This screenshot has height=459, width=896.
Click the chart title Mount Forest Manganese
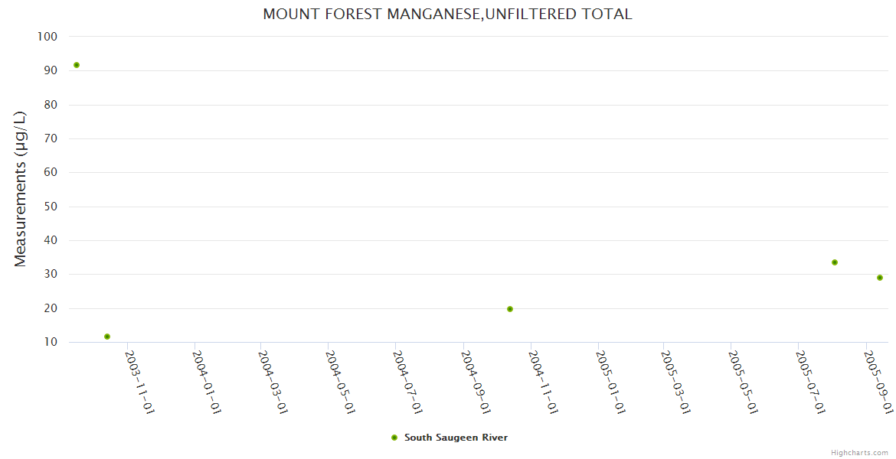point(447,14)
